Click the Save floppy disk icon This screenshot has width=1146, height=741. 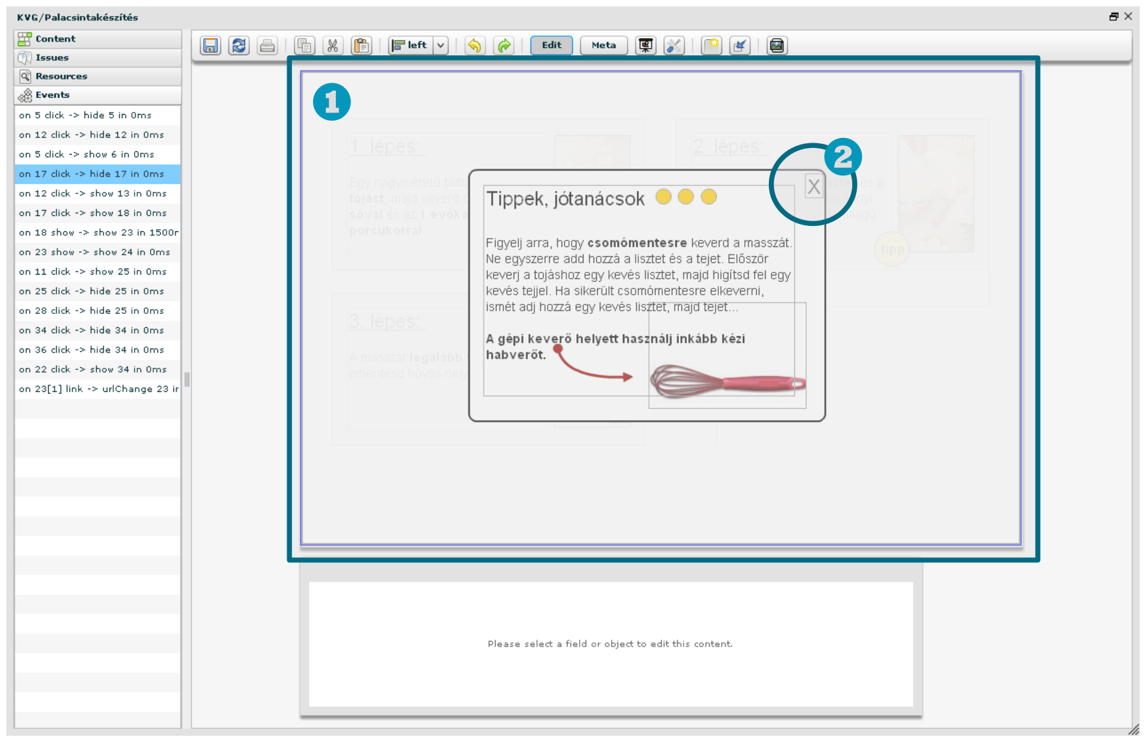coord(211,45)
